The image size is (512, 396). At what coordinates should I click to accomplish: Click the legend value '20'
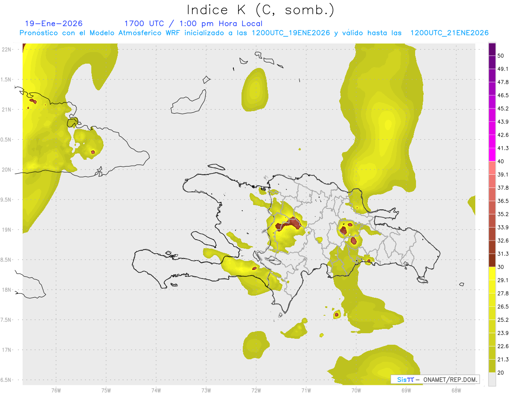coord(501,373)
